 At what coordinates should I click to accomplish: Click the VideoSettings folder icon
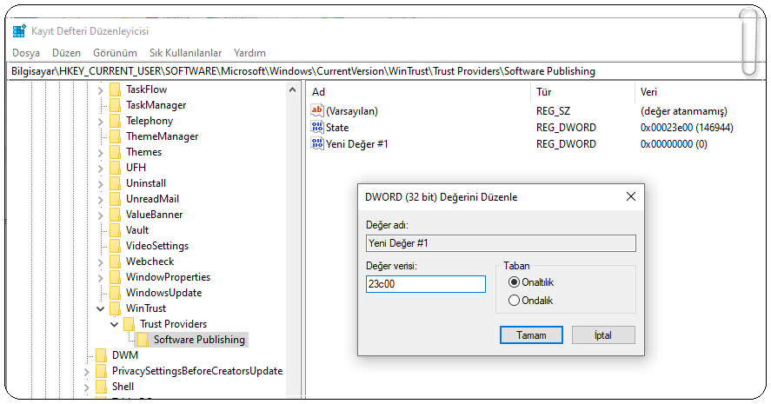115,246
